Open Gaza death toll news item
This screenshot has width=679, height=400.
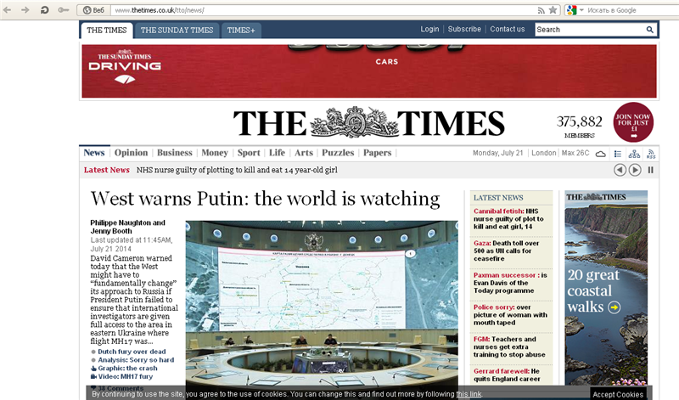pyautogui.click(x=506, y=251)
